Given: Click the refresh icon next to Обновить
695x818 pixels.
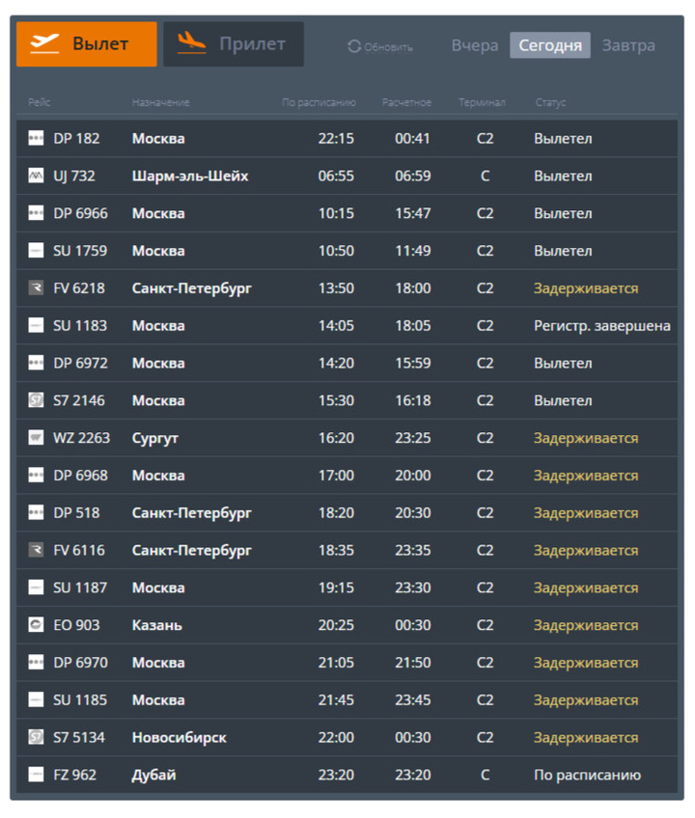Looking at the screenshot, I should click(x=354, y=46).
